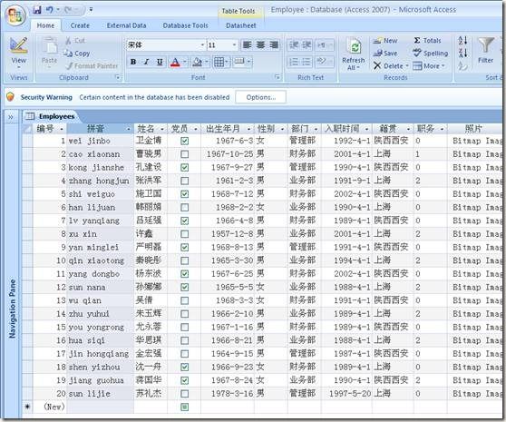This screenshot has height=422, width=506.
Task: Open the font name dropdown
Action: click(202, 44)
